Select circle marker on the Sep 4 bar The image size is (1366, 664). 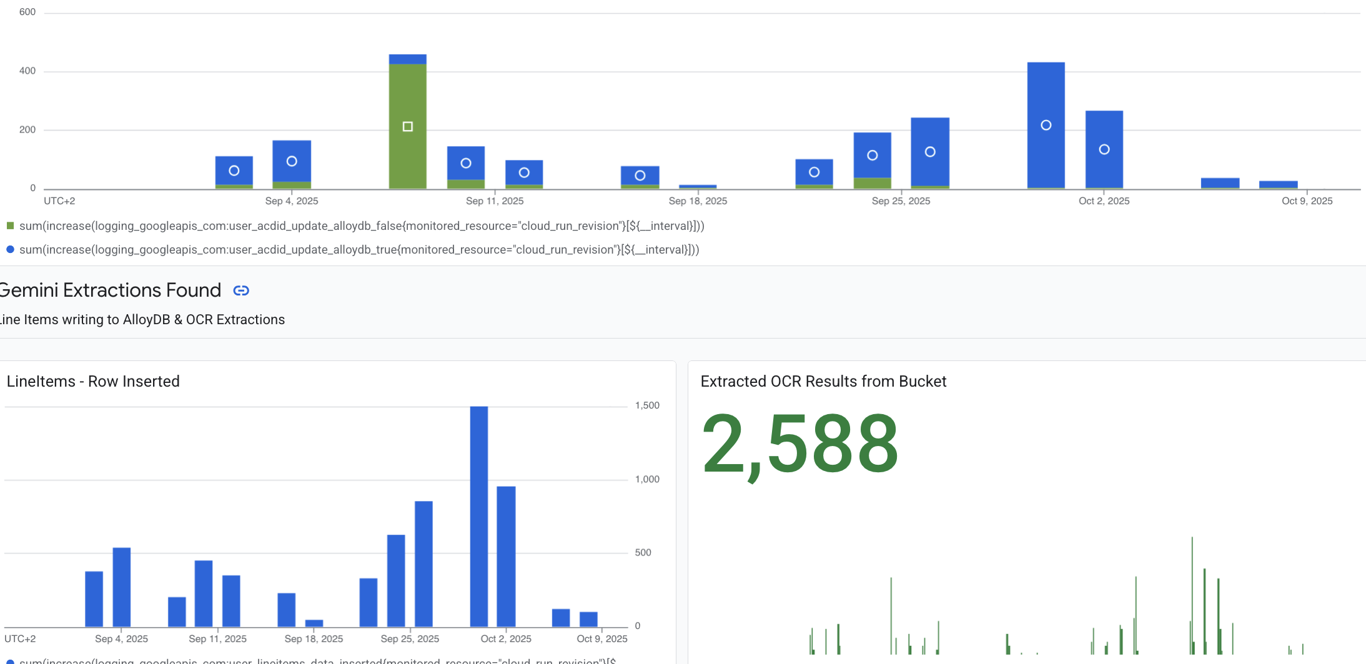pyautogui.click(x=292, y=161)
